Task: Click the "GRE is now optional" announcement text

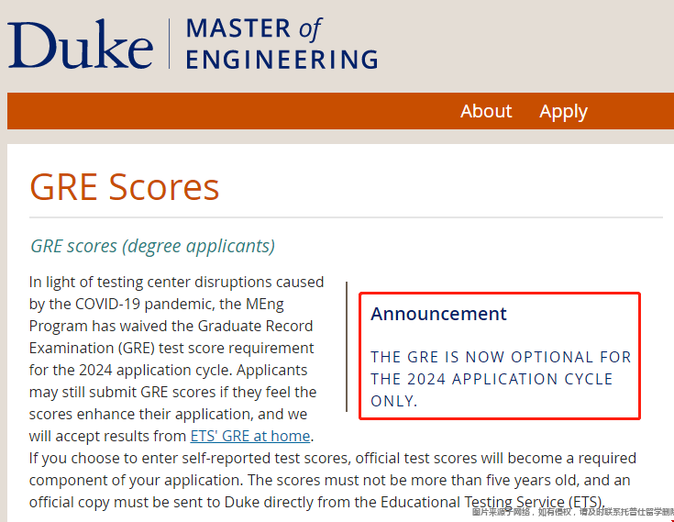Action: pyautogui.click(x=501, y=378)
